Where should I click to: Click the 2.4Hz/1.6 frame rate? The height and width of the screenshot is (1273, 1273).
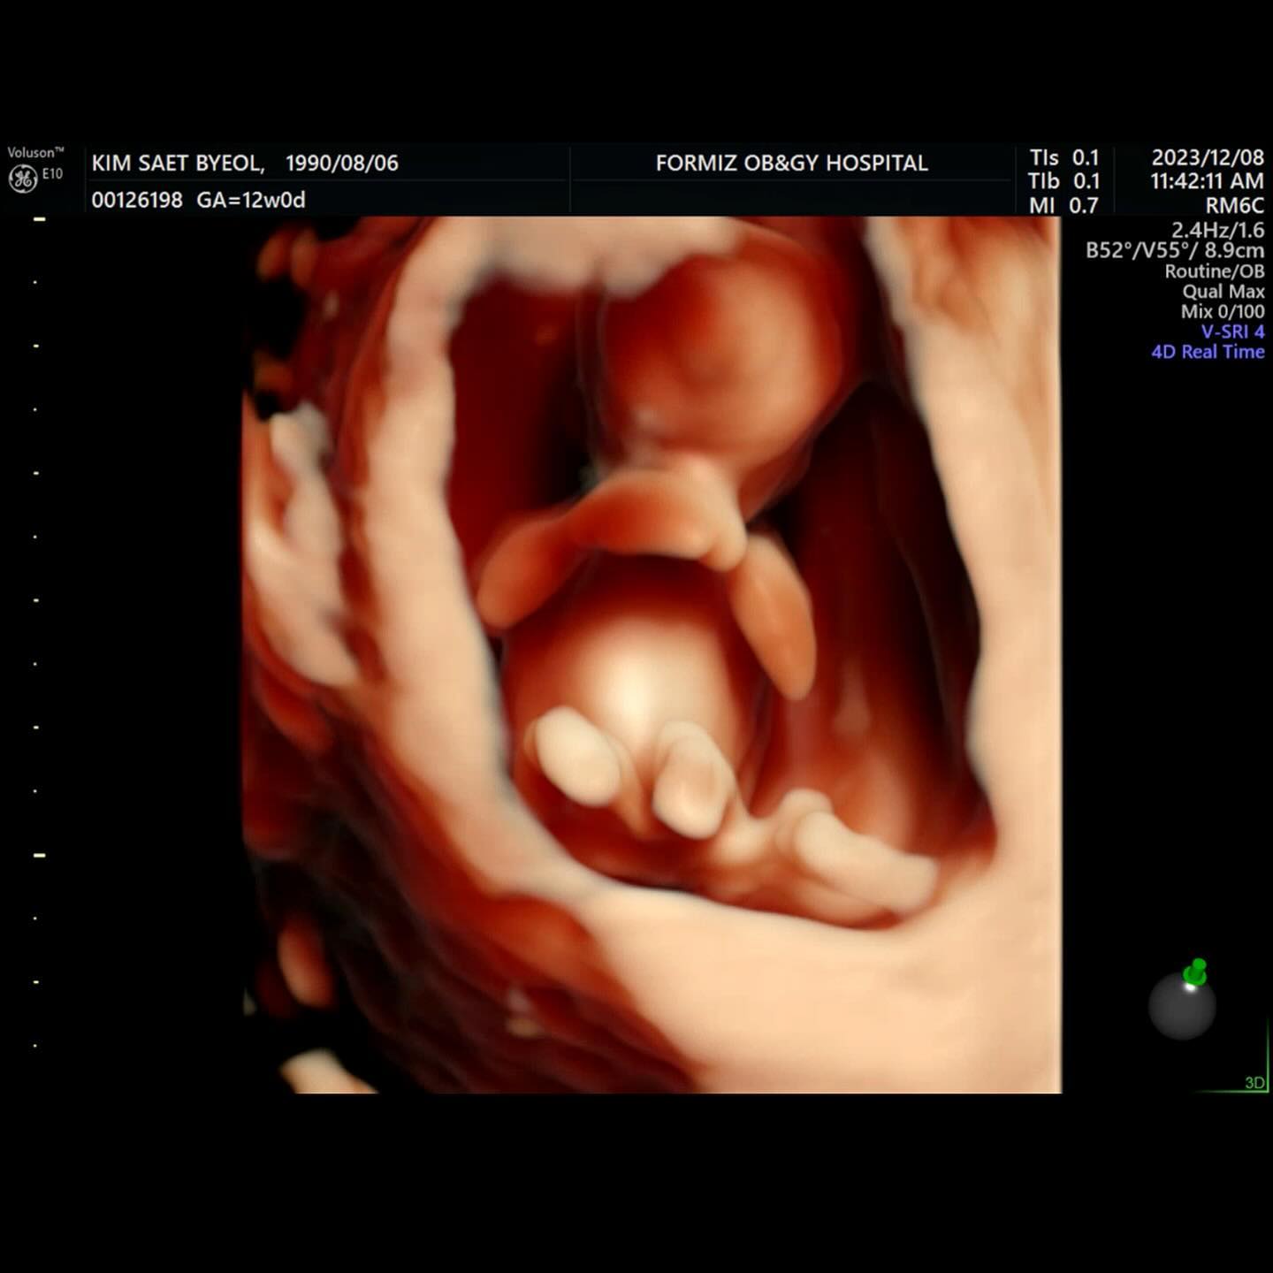[x=1218, y=230]
